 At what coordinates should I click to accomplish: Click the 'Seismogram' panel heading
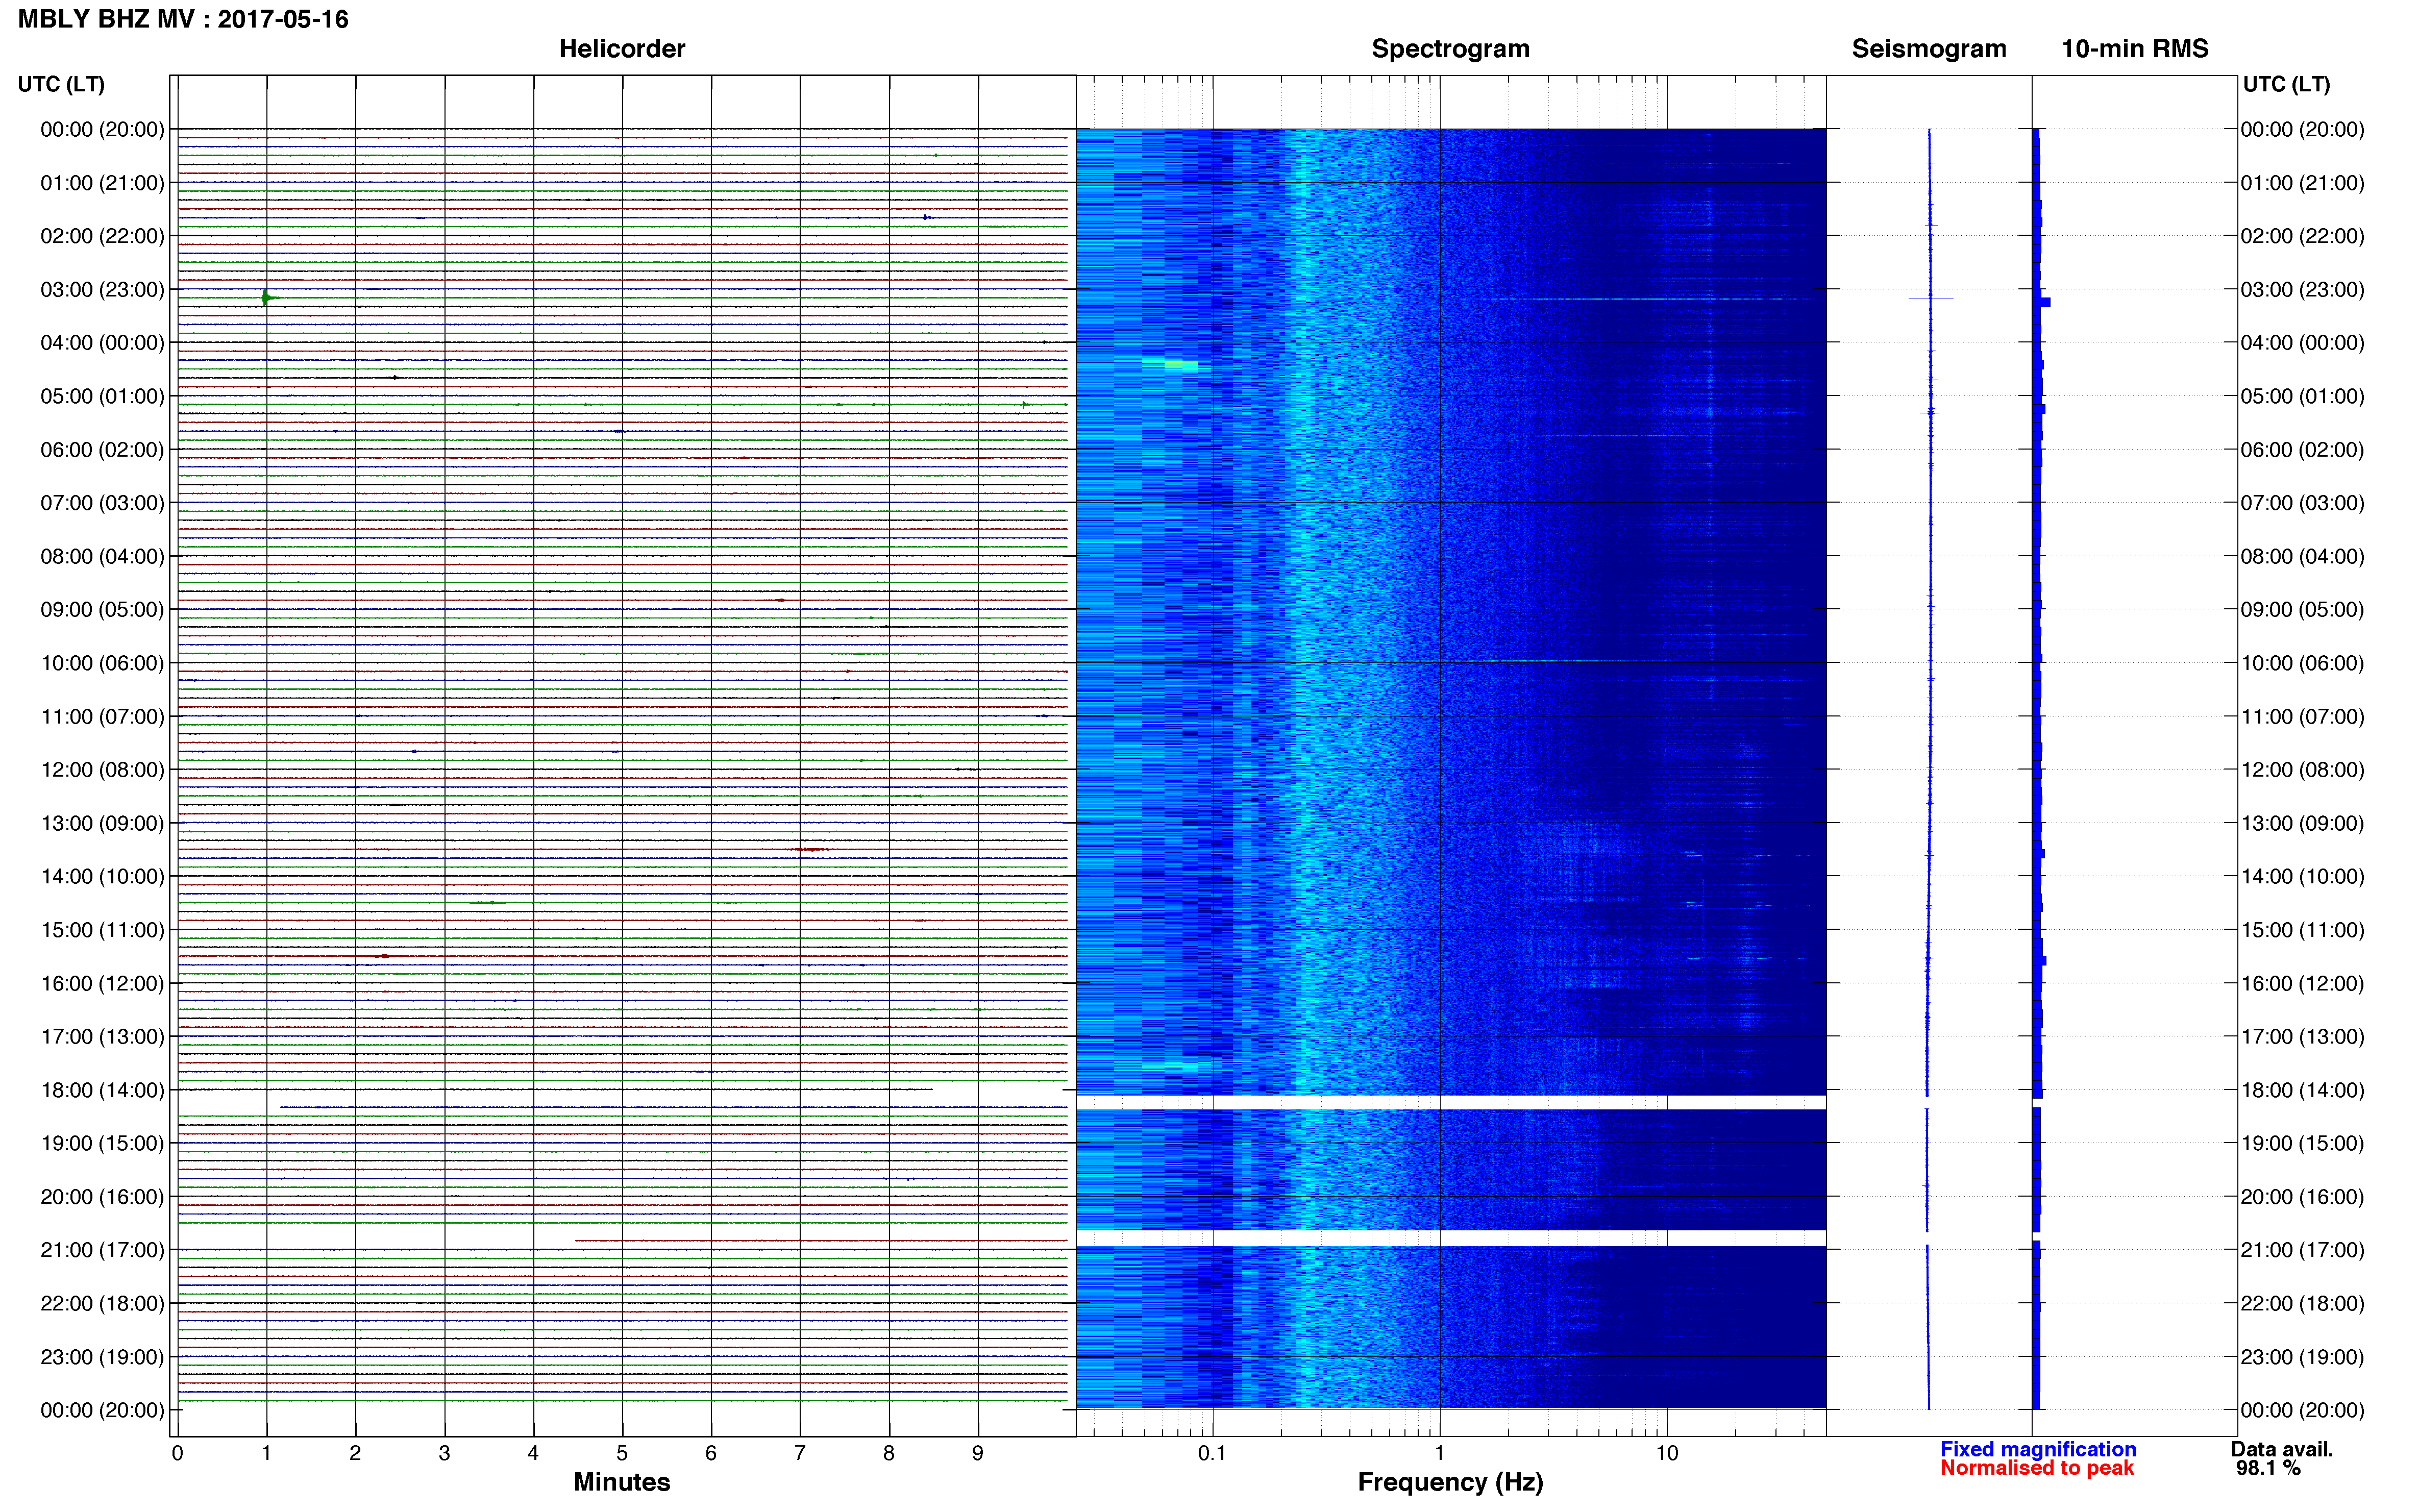(1928, 48)
